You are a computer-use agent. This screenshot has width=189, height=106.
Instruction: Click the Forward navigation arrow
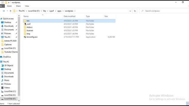(x=4, y=11)
